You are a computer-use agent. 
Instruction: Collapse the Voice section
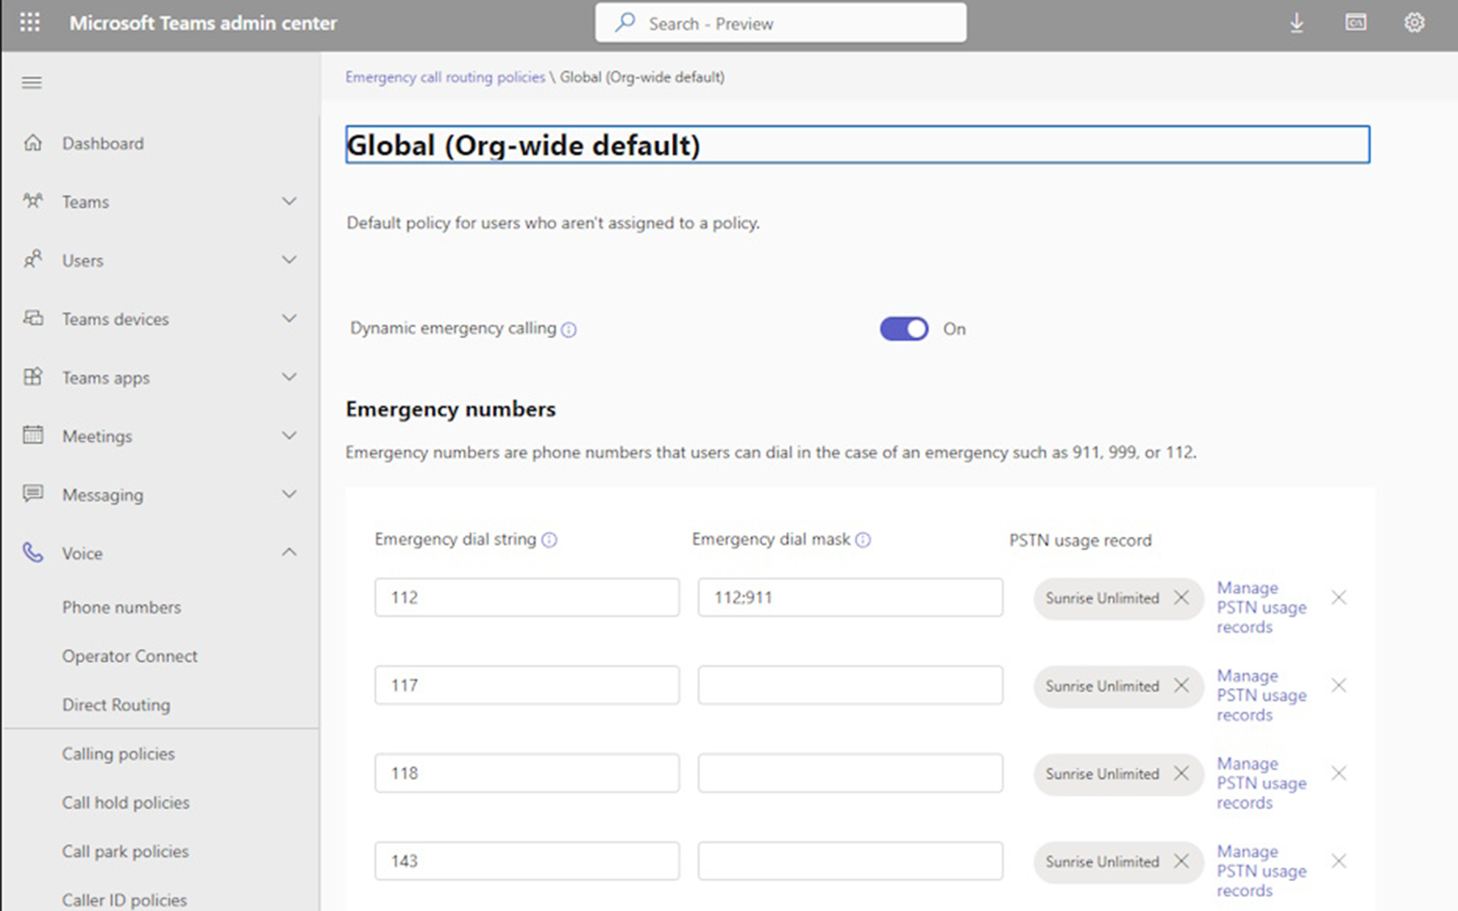coord(290,552)
